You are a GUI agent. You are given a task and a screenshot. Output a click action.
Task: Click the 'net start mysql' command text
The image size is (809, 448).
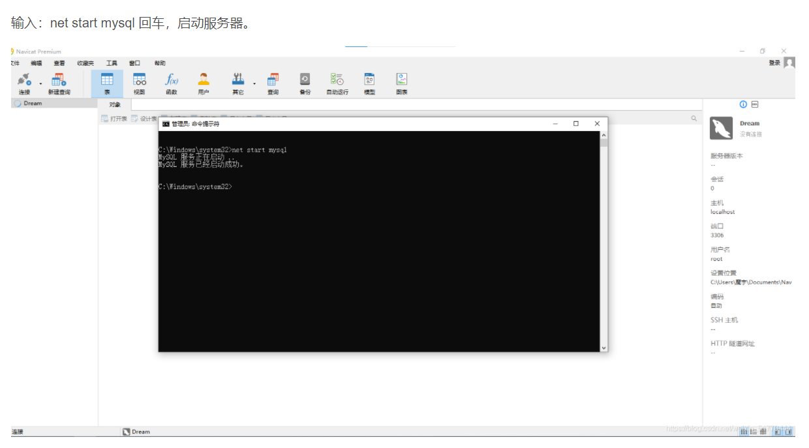tap(260, 150)
